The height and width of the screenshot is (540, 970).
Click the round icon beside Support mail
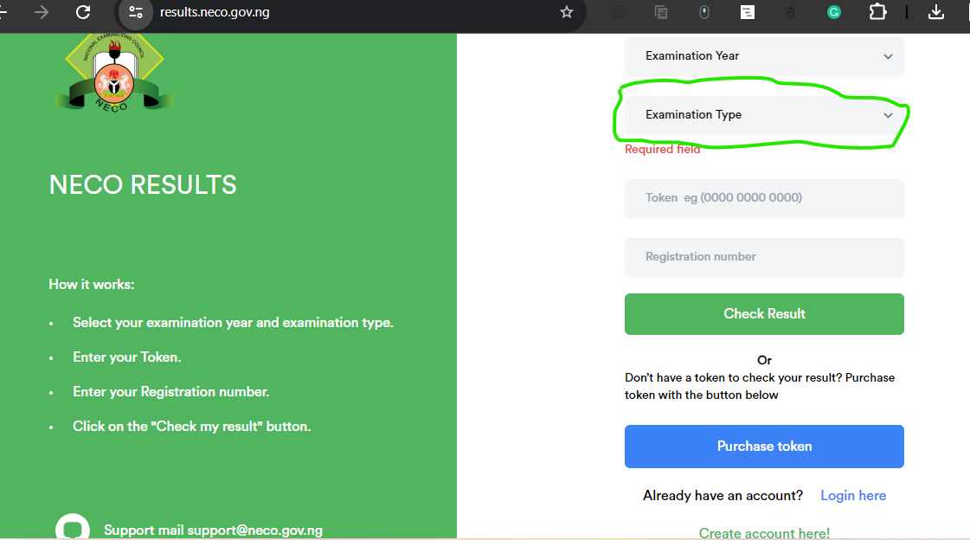[x=73, y=527]
